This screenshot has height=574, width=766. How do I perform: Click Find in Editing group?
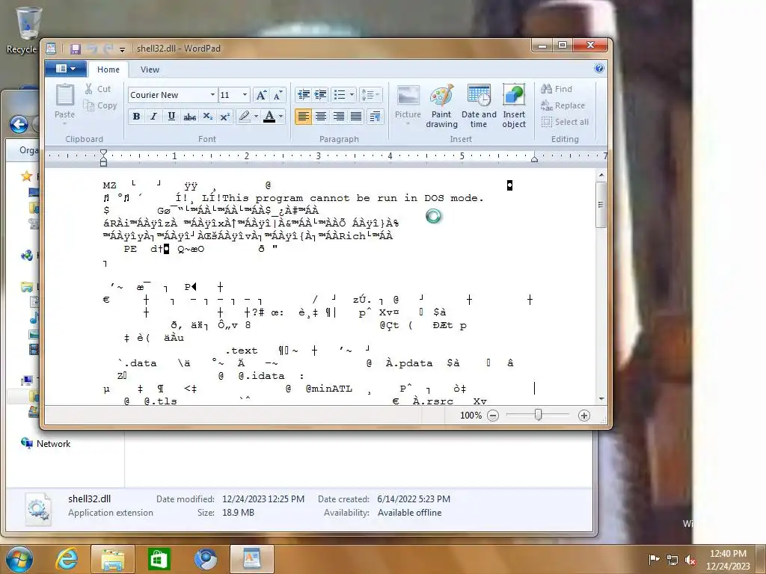pos(557,89)
